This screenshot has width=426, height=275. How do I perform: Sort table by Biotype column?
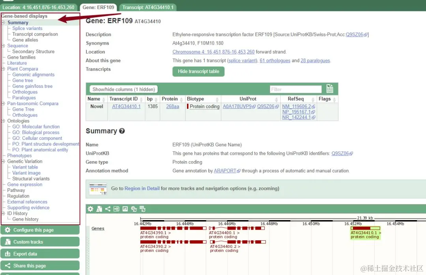coord(217,99)
